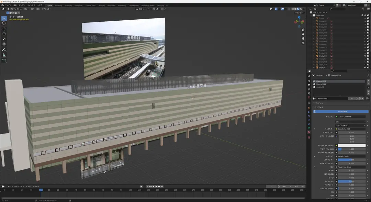Choose the Add Cube tool
The image size is (371, 202).
pyautogui.click(x=4, y=61)
